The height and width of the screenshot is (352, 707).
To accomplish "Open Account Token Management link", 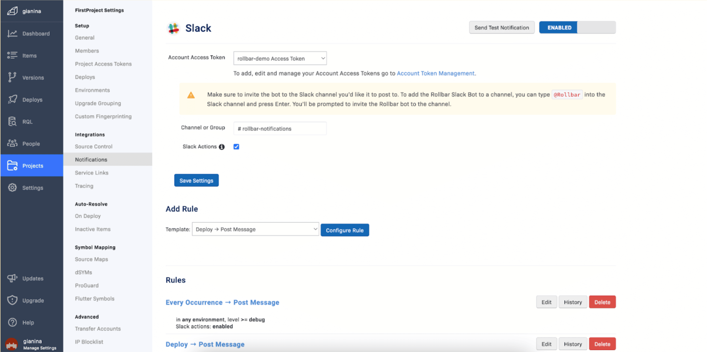I will (x=436, y=73).
